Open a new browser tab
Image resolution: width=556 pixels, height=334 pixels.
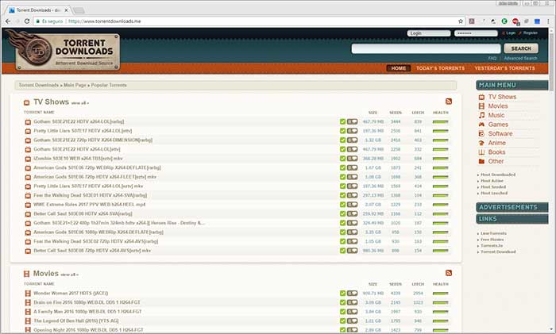click(x=79, y=10)
